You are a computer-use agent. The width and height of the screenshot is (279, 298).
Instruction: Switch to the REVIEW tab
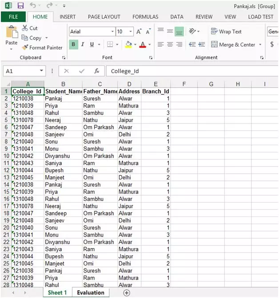pyautogui.click(x=204, y=17)
